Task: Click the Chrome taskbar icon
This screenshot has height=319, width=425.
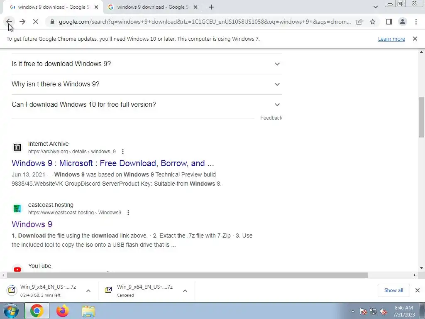Action: pyautogui.click(x=37, y=311)
